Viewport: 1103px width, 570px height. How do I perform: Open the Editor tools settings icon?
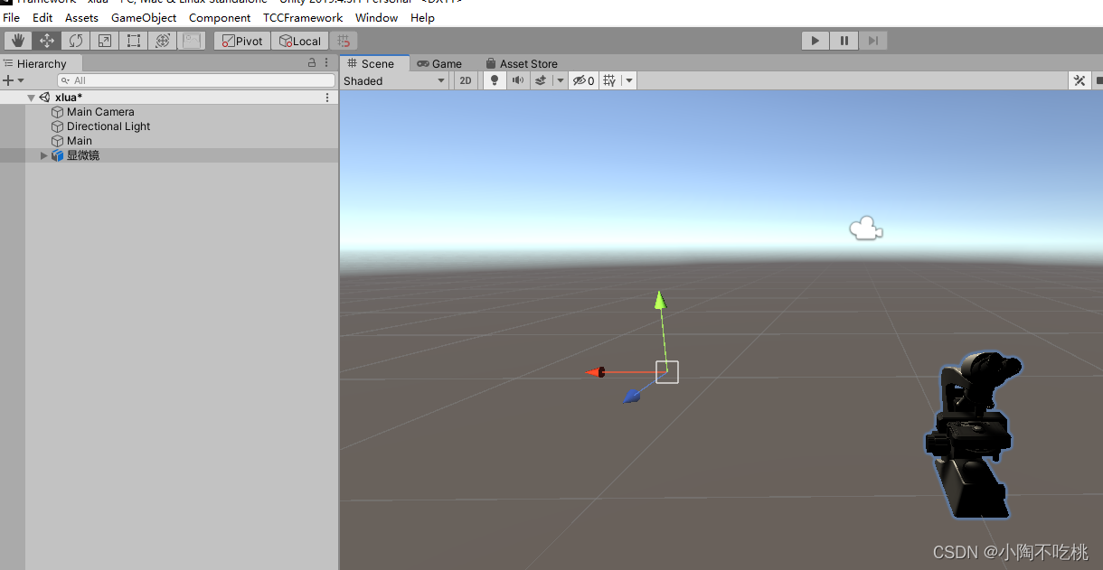(1079, 80)
